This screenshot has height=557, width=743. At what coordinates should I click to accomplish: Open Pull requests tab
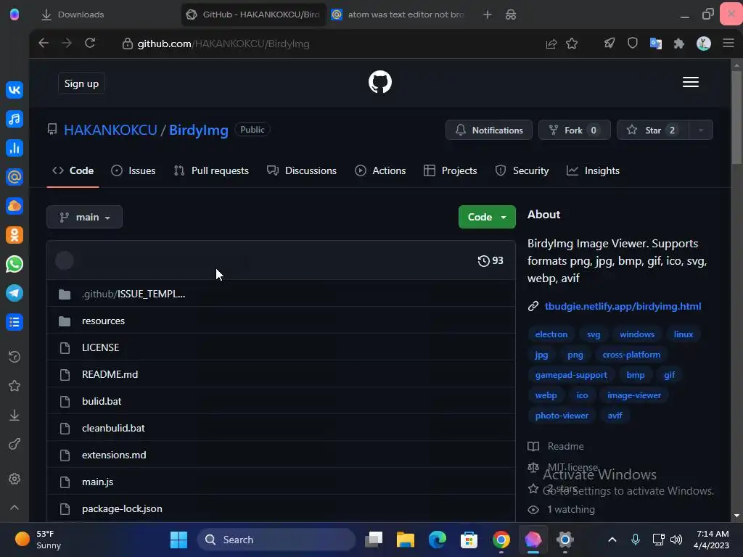click(211, 170)
